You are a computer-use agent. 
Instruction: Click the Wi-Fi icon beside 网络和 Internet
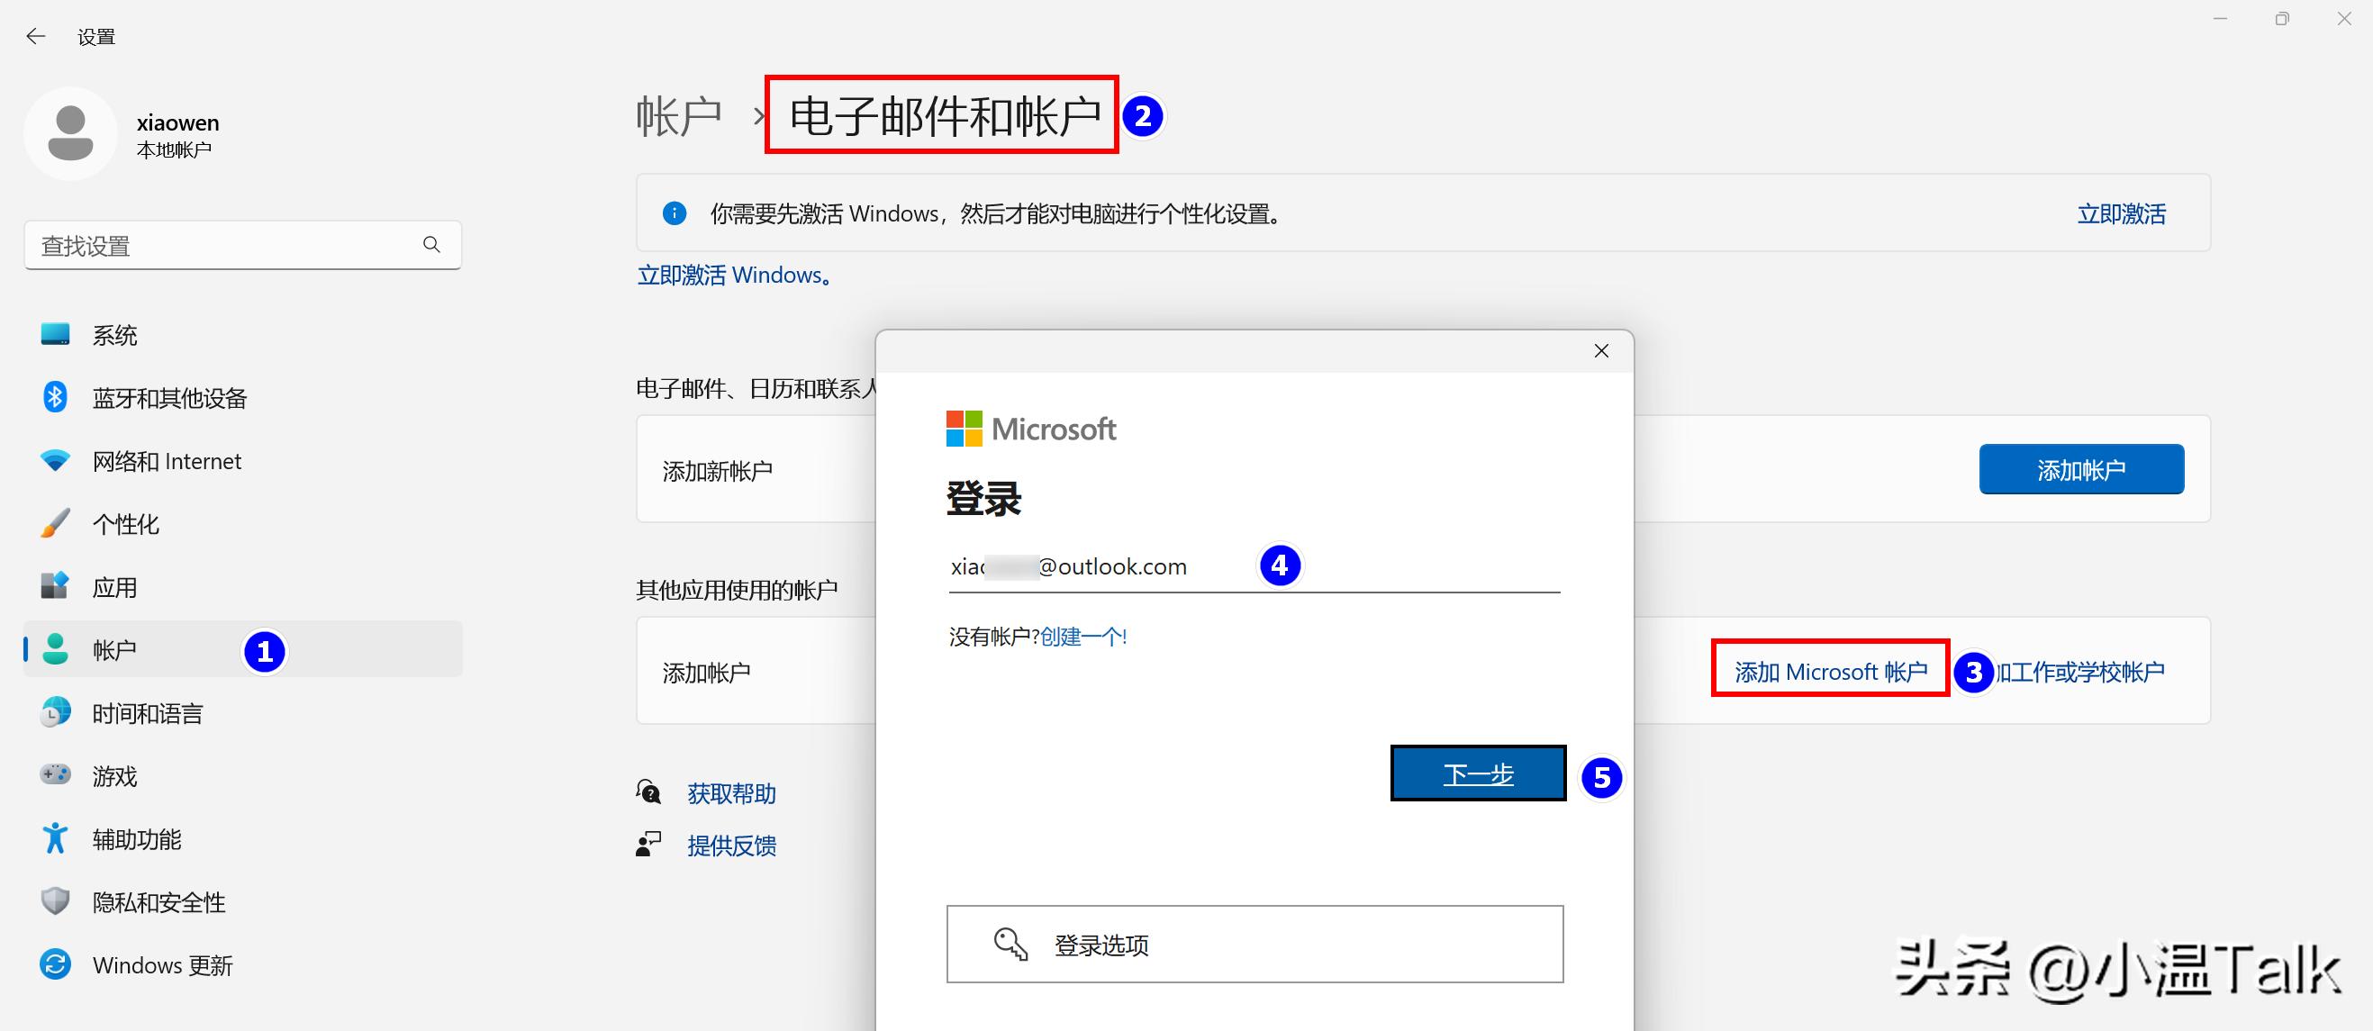click(55, 461)
